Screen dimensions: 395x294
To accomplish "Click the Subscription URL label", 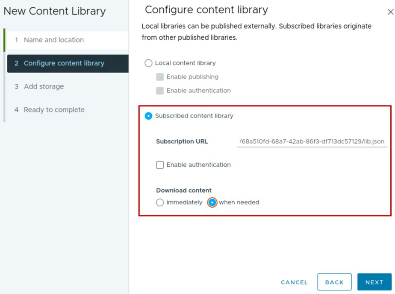I will tap(182, 141).
